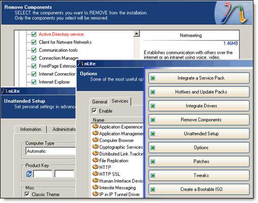Uncheck Client for Netware Networks

[x=34, y=42]
